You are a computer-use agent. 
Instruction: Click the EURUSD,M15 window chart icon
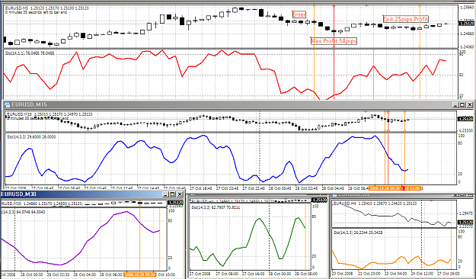point(8,105)
